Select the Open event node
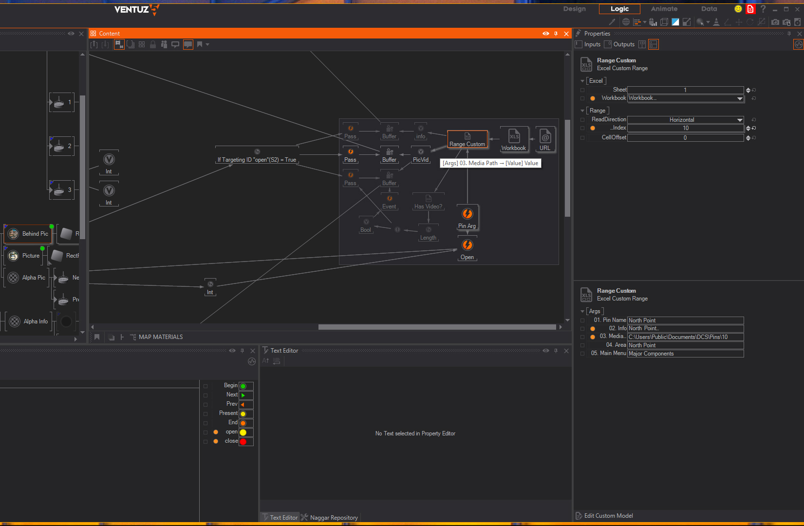Viewport: 804px width, 526px height. pos(467,245)
